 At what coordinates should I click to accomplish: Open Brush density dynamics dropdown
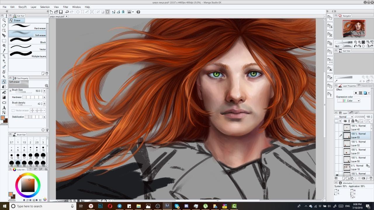[x=44, y=104]
